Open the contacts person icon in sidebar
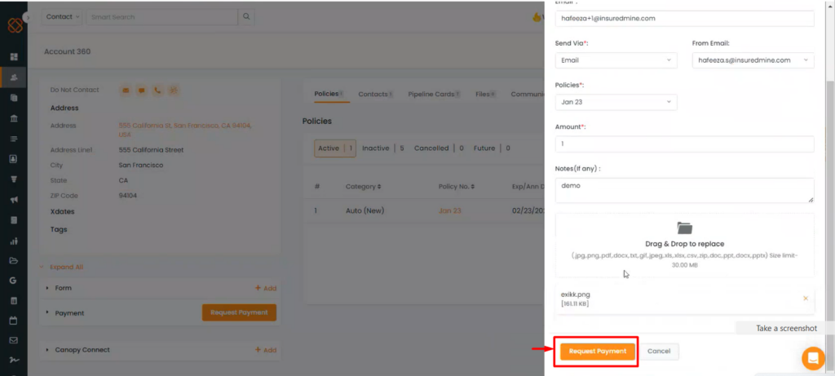The width and height of the screenshot is (835, 376). [14, 77]
